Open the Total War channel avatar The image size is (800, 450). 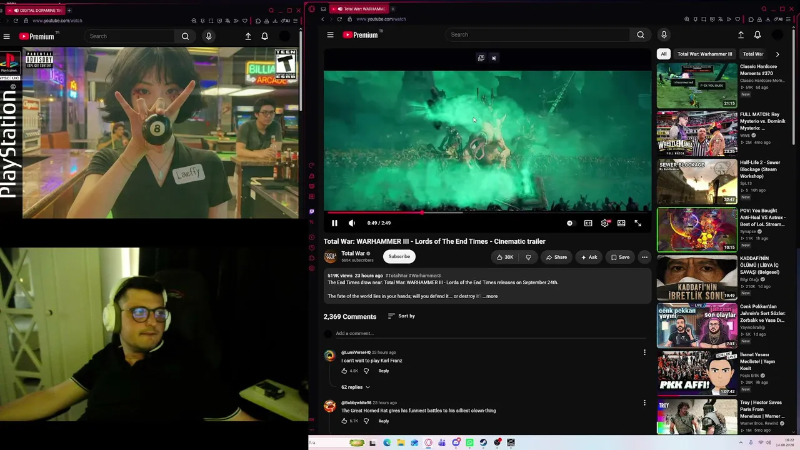[330, 256]
